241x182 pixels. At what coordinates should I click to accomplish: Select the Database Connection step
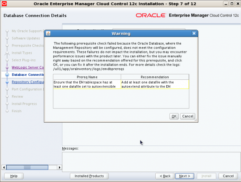pos(28,75)
